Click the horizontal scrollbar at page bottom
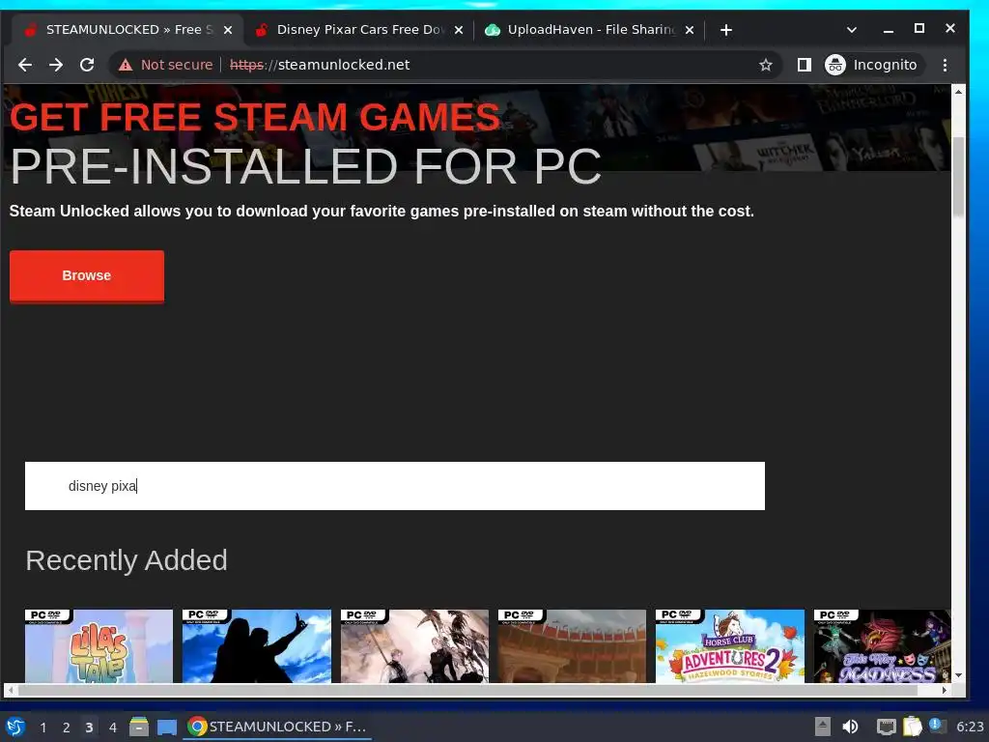 (x=466, y=690)
